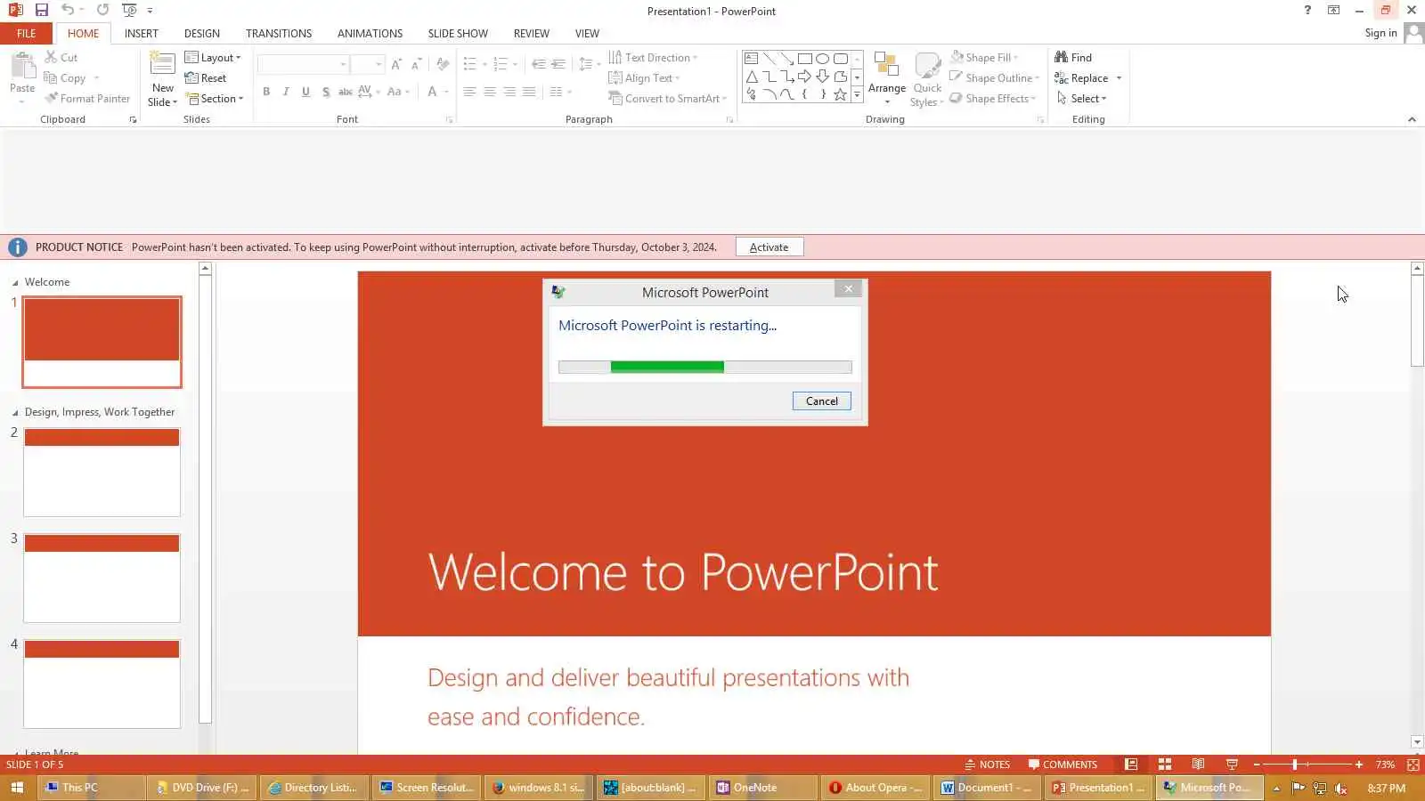Add a New Slide using its icon
This screenshot has width=1425, height=801.
point(162,65)
